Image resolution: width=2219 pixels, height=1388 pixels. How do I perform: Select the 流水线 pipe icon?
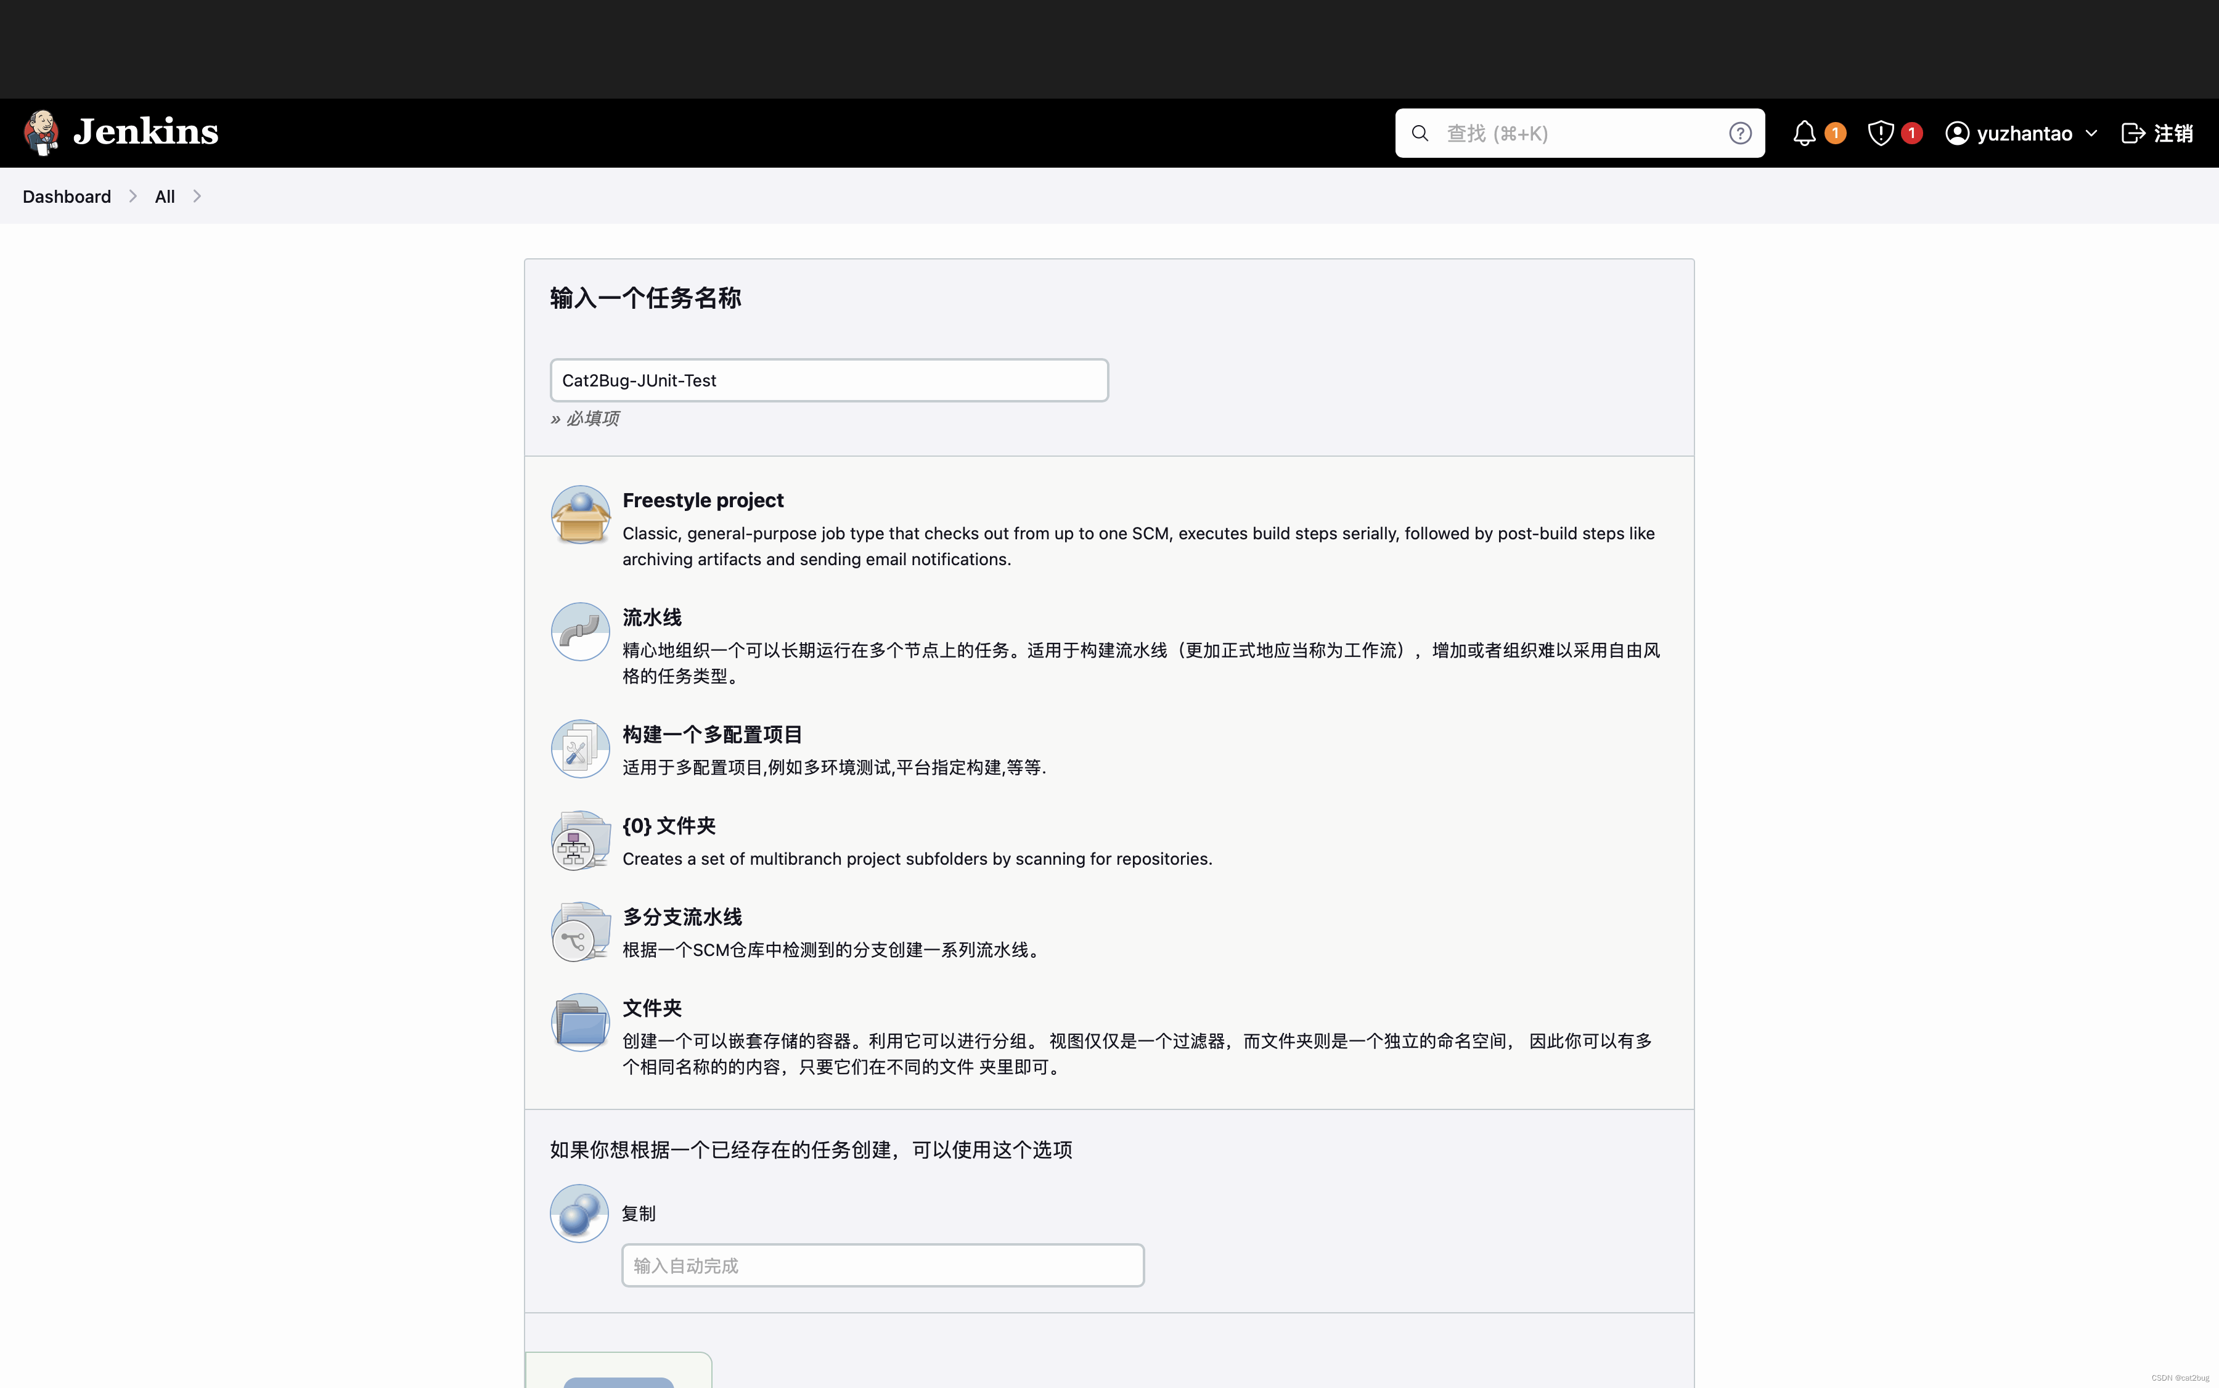579,632
